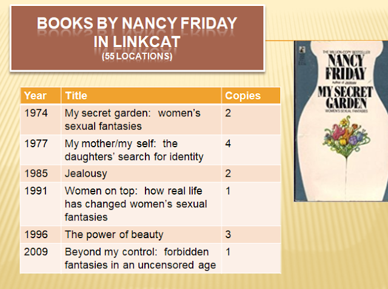Click the My secret garden title cell
This screenshot has width=388, height=289.
click(141, 119)
